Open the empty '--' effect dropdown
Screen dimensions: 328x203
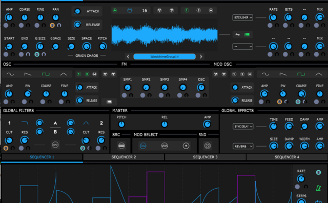tap(242, 47)
